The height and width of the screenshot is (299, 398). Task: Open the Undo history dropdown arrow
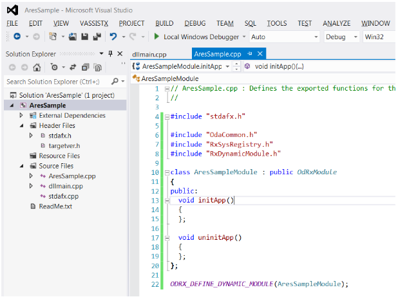pos(124,37)
